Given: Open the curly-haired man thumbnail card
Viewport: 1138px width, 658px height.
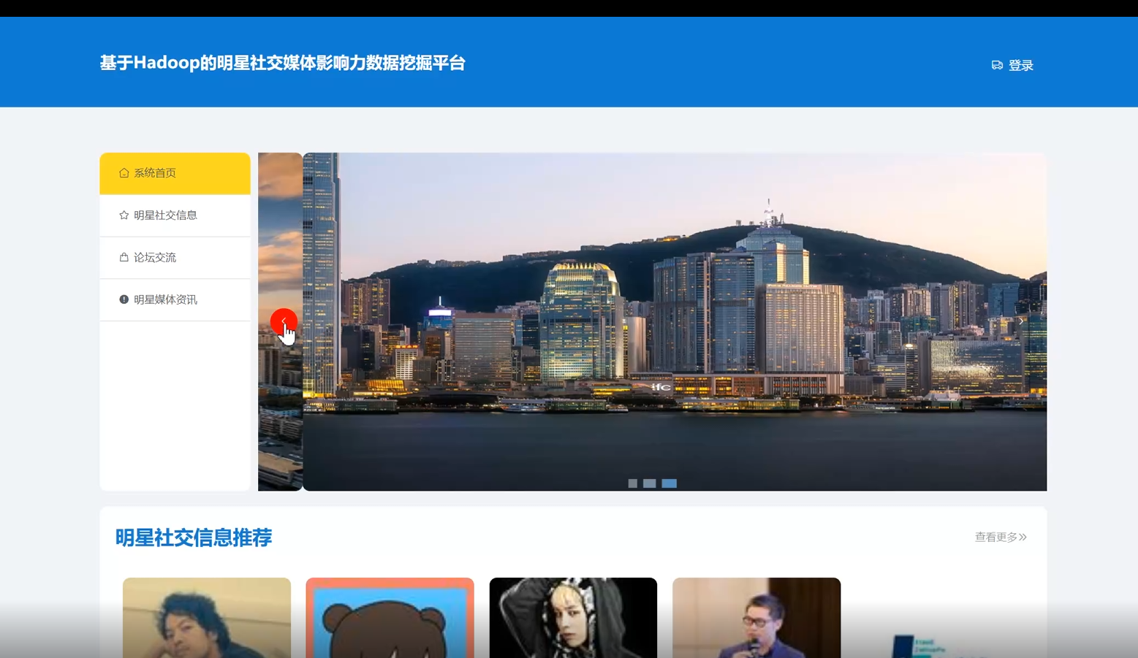Looking at the screenshot, I should (x=207, y=618).
